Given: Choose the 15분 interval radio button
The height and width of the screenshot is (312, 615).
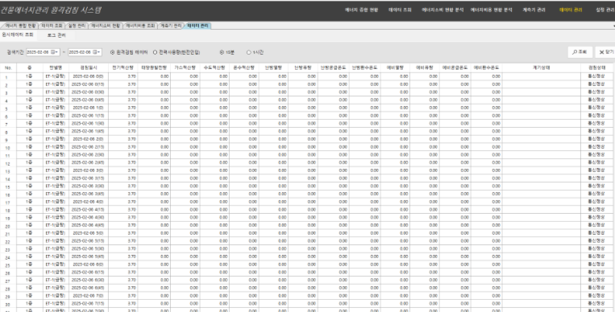Looking at the screenshot, I should point(222,52).
